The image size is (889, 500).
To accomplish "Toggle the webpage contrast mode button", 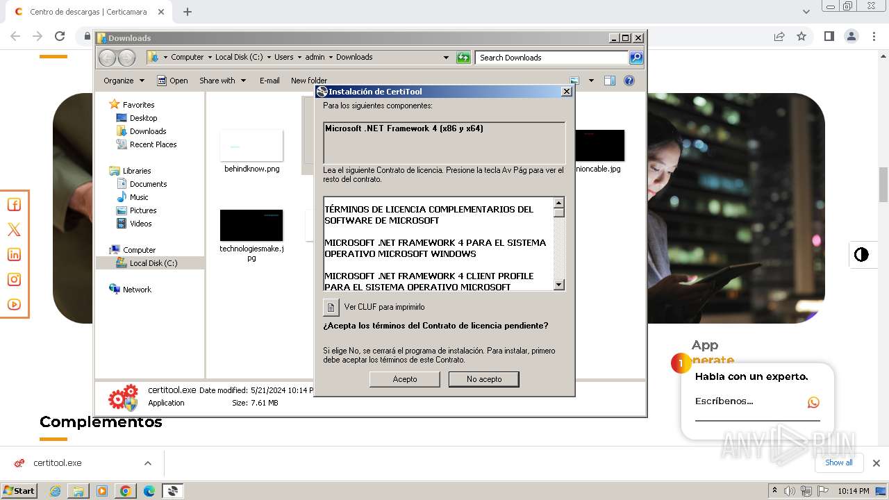I will [861, 255].
